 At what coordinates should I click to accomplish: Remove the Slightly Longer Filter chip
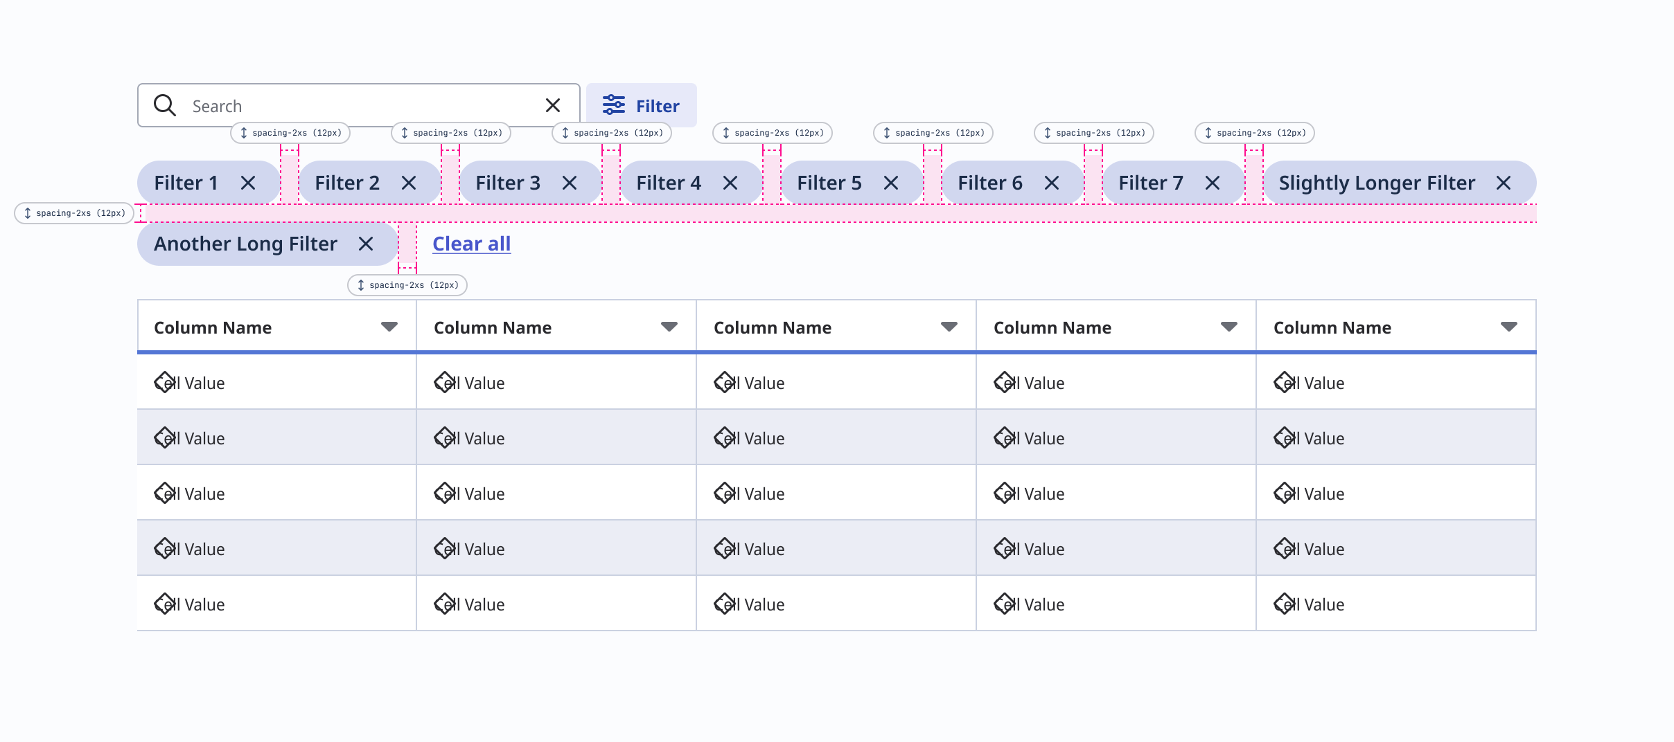click(1504, 183)
